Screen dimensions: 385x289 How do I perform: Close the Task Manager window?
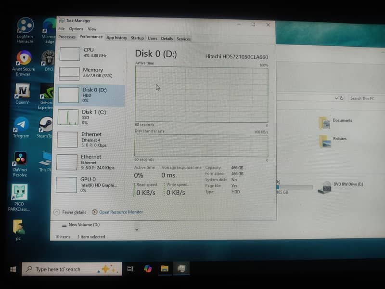click(268, 25)
